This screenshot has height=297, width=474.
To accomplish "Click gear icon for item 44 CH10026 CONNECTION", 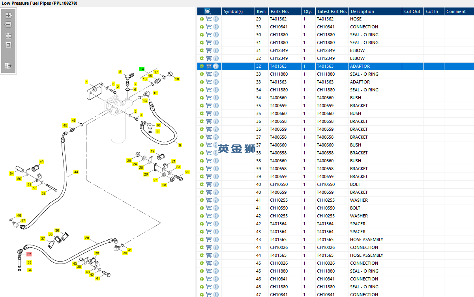I will [x=202, y=247].
